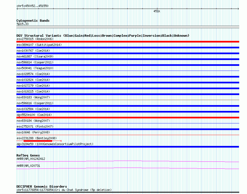Click the red bar of esv2759315
This screenshot has height=194, width=247.
pos(128,42)
